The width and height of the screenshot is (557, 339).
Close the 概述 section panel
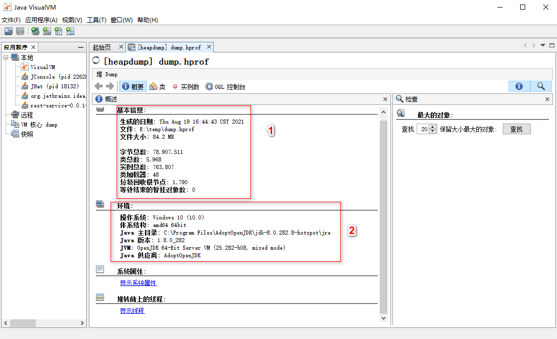pos(385,99)
